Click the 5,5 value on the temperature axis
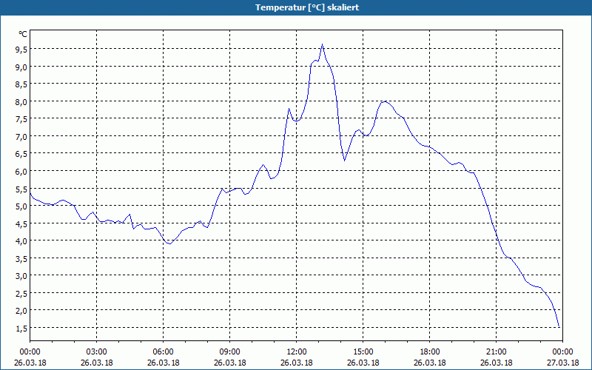 pos(21,189)
